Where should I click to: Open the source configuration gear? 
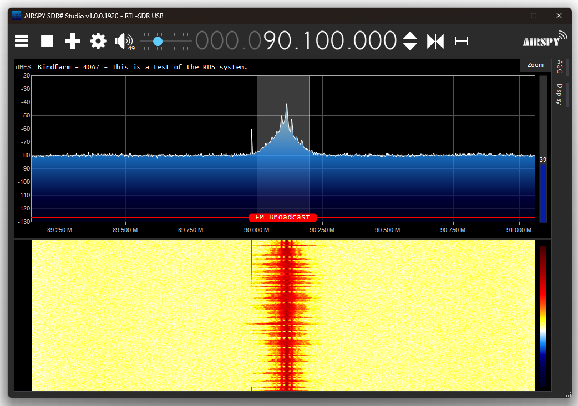tap(98, 41)
